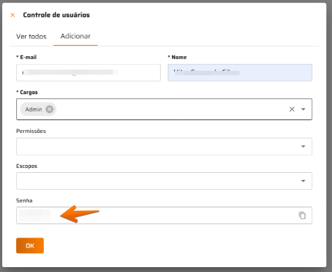Expand the Escopos dropdown arrow

point(303,181)
